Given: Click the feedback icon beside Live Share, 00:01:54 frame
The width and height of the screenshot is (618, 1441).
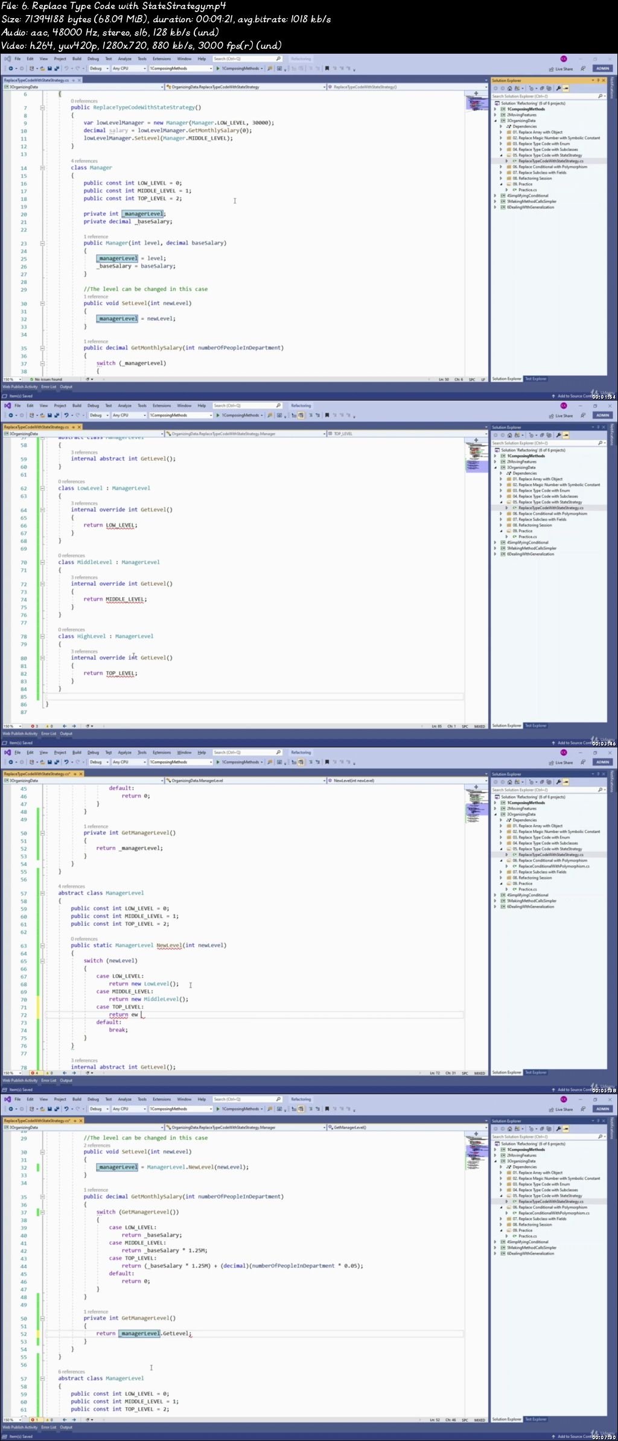Looking at the screenshot, I should pos(583,69).
